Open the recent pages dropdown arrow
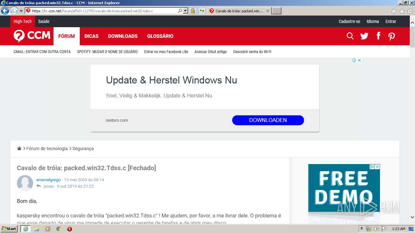 (x=21, y=11)
